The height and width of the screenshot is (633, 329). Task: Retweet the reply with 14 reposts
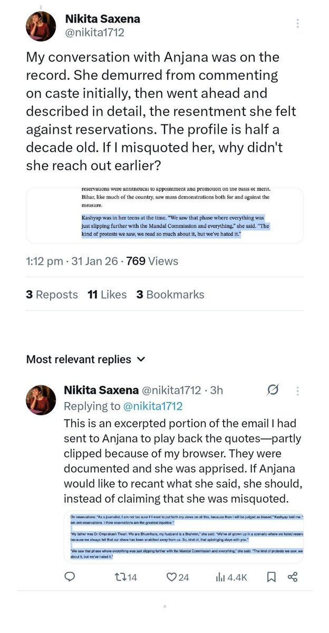point(125,577)
